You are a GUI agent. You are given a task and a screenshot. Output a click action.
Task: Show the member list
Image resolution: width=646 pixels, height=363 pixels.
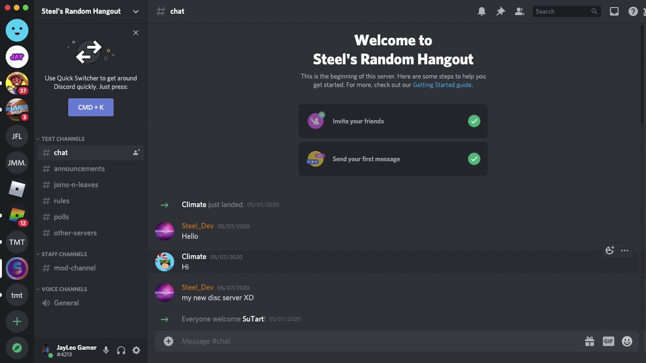click(519, 11)
